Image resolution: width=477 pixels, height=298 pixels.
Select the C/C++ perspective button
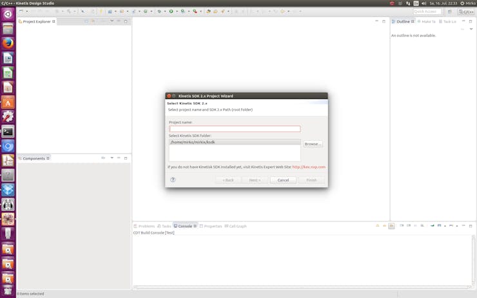466,12
